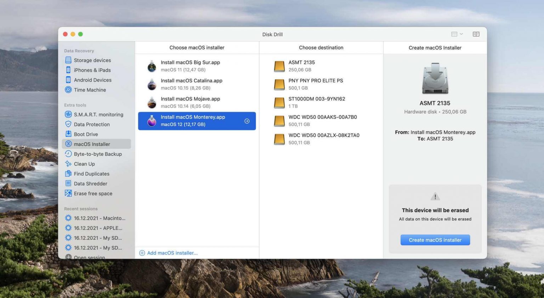Open the Data Protection tool
The height and width of the screenshot is (298, 544).
[x=91, y=124]
